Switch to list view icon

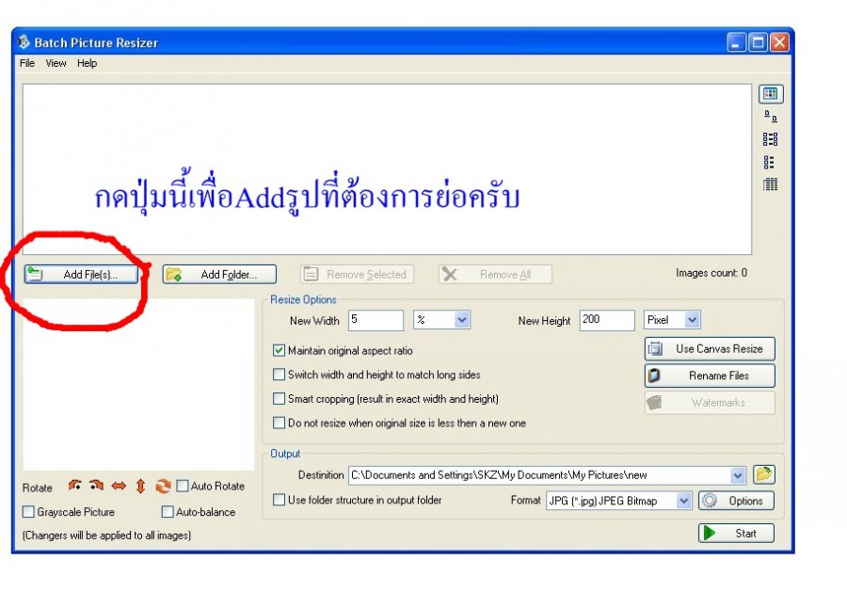(769, 162)
